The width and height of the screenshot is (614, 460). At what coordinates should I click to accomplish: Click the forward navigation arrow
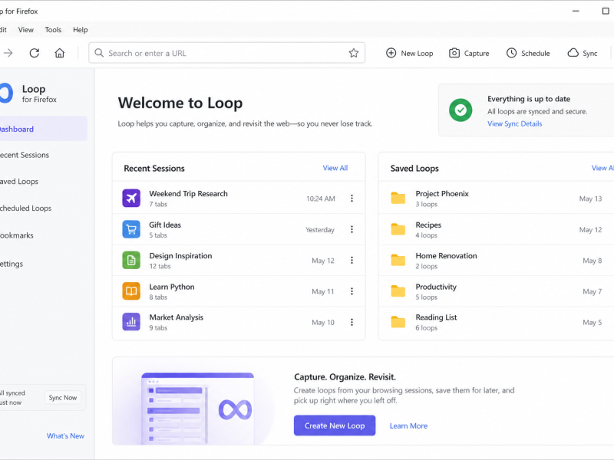[x=8, y=53]
